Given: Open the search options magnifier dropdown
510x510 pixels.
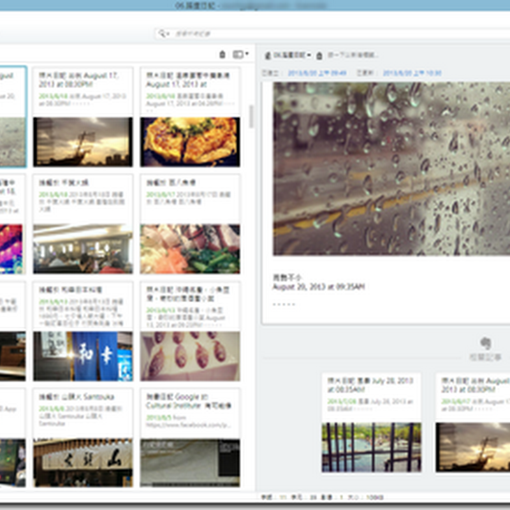Looking at the screenshot, I should click(x=163, y=33).
